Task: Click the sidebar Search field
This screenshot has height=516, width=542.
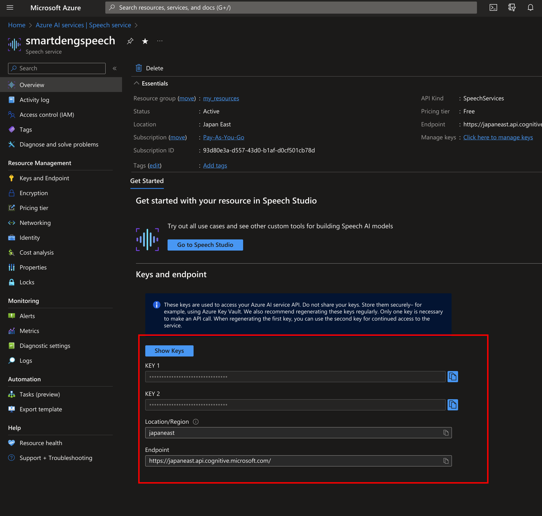Action: coord(57,68)
